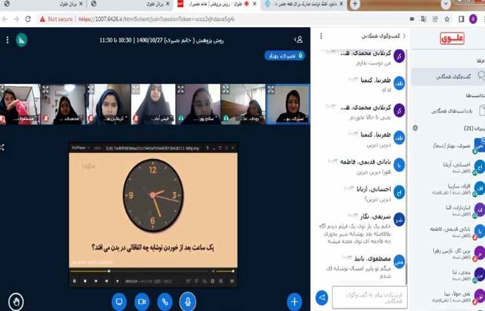Click the send chat message button
The height and width of the screenshot is (311, 485).
pyautogui.click(x=322, y=297)
